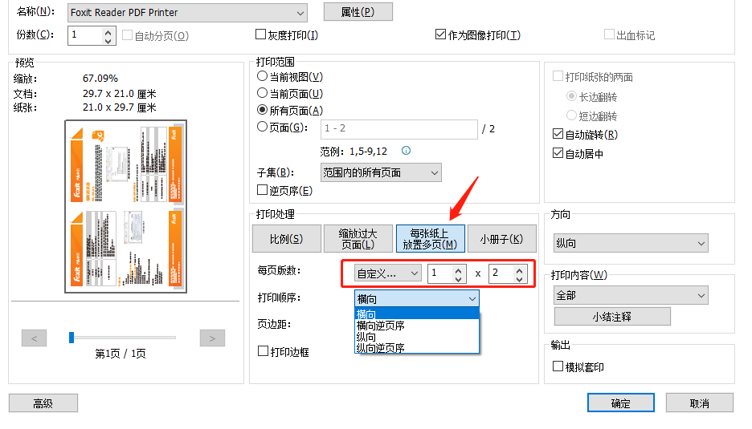Screen dimensions: 752x429
Task: Decrease the pages-per-sheet row count
Action: (x=520, y=277)
